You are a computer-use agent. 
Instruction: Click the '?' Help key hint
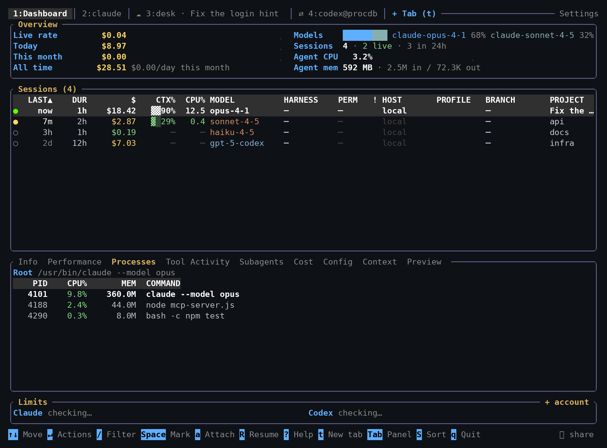(286, 435)
